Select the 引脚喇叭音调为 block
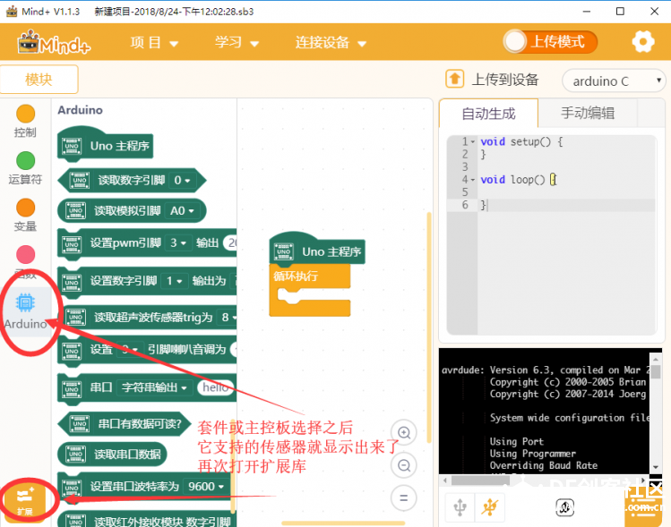 tap(148, 351)
